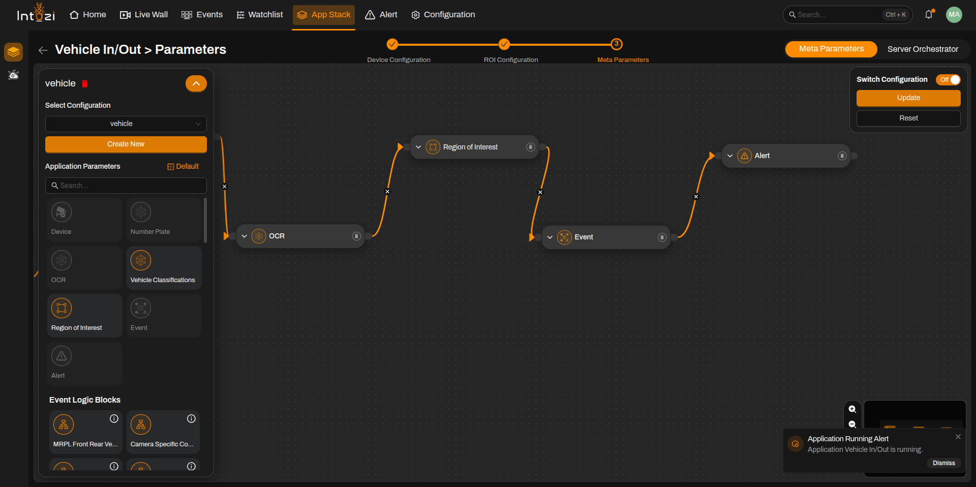Viewport: 976px width, 487px height.
Task: Select the Region of Interest parameter block
Action: 85,316
